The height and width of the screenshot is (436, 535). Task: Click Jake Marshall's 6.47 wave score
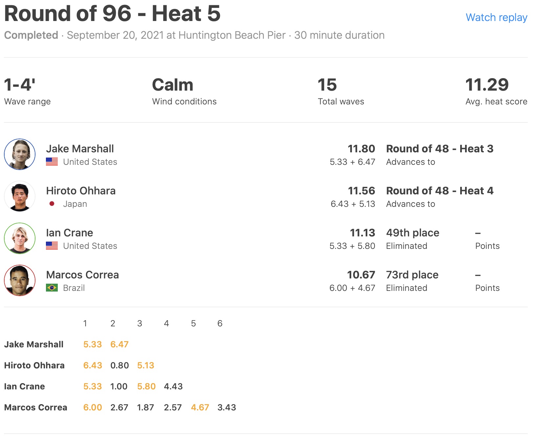click(119, 344)
